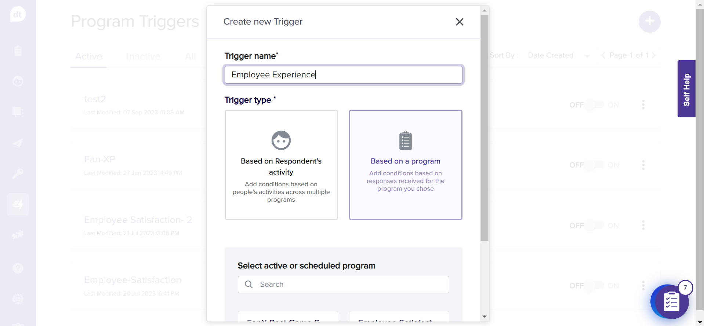Screen dimensions: 704x326
Task: Close the Create new Trigger dialog
Action: [459, 22]
